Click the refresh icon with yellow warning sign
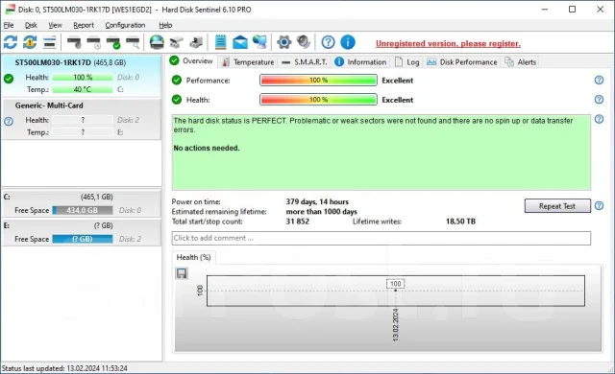The image size is (615, 374). point(30,42)
